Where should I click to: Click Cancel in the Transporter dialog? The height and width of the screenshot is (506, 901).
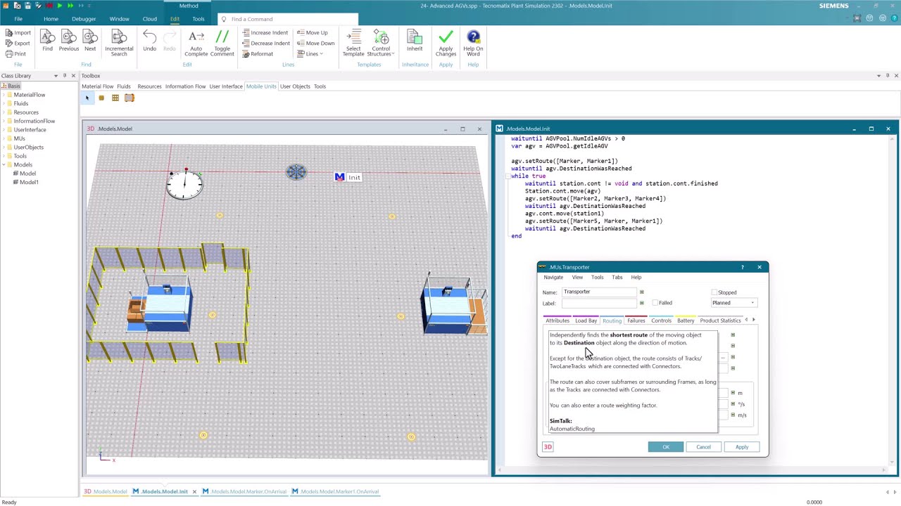[x=703, y=447]
